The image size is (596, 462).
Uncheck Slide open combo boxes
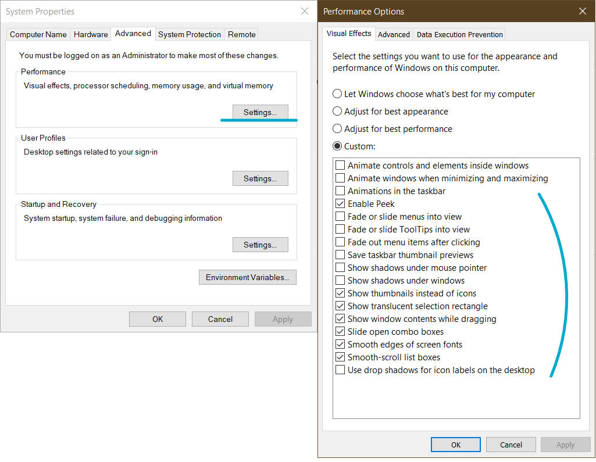(x=340, y=332)
